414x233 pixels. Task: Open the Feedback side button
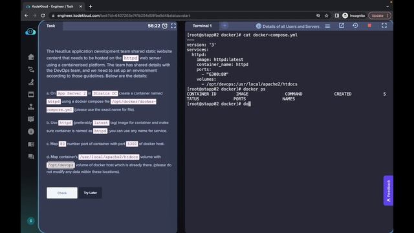(388, 190)
